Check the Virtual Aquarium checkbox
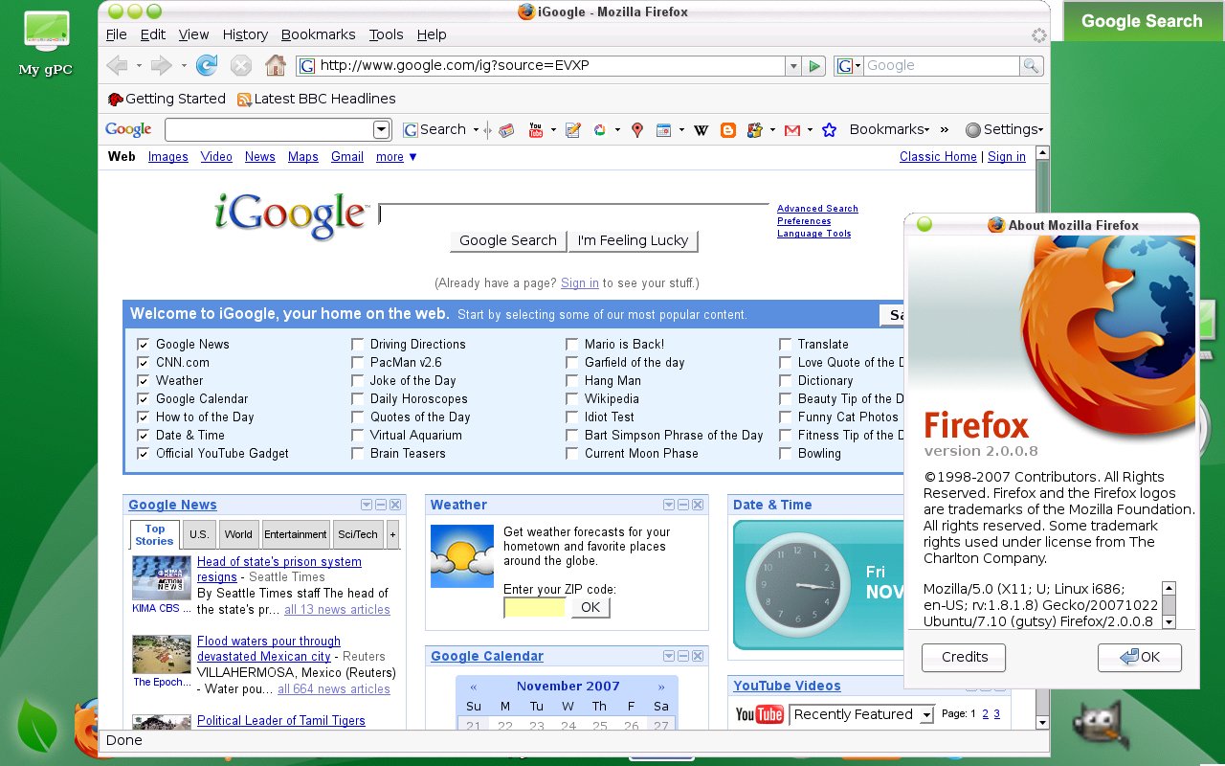This screenshot has height=766, width=1225. point(358,436)
